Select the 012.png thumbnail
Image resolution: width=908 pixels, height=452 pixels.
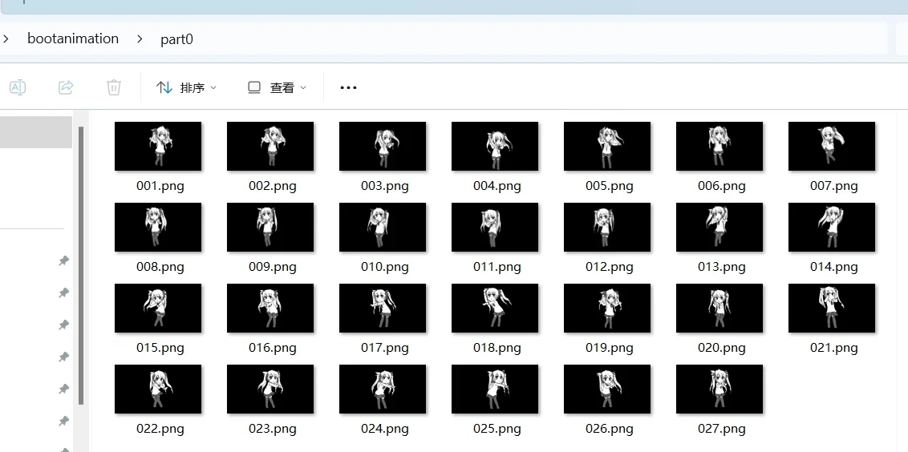[x=607, y=227]
